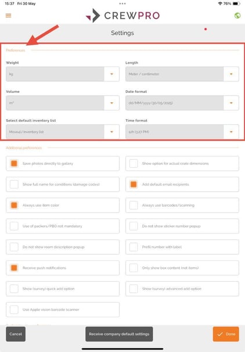Image resolution: width=245 pixels, height=352 pixels.
Task: Click the Cancel button
Action: tap(16, 334)
